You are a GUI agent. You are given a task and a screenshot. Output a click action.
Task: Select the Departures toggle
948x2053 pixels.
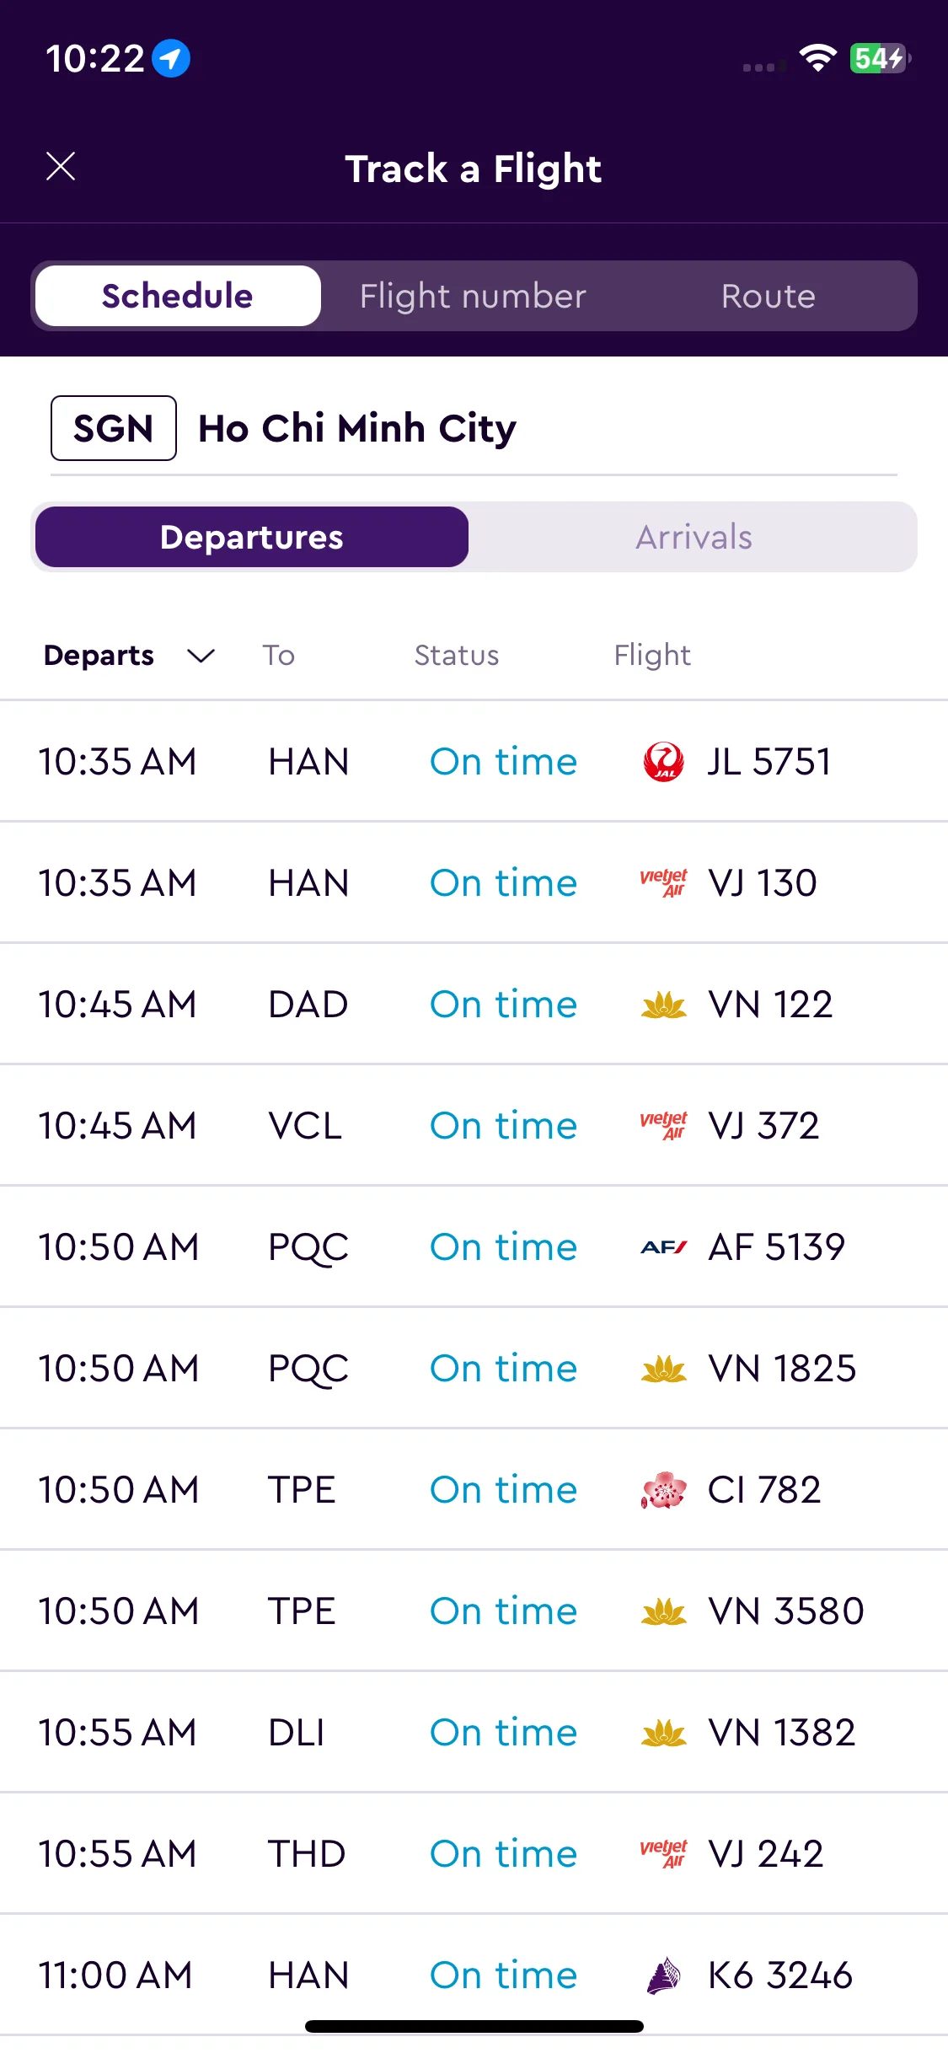pos(252,537)
